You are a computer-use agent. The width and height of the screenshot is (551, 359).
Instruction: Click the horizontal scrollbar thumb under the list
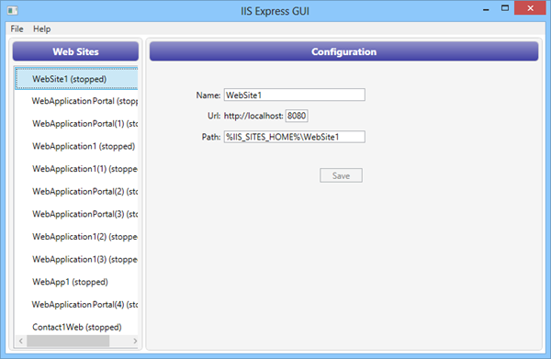[68, 341]
